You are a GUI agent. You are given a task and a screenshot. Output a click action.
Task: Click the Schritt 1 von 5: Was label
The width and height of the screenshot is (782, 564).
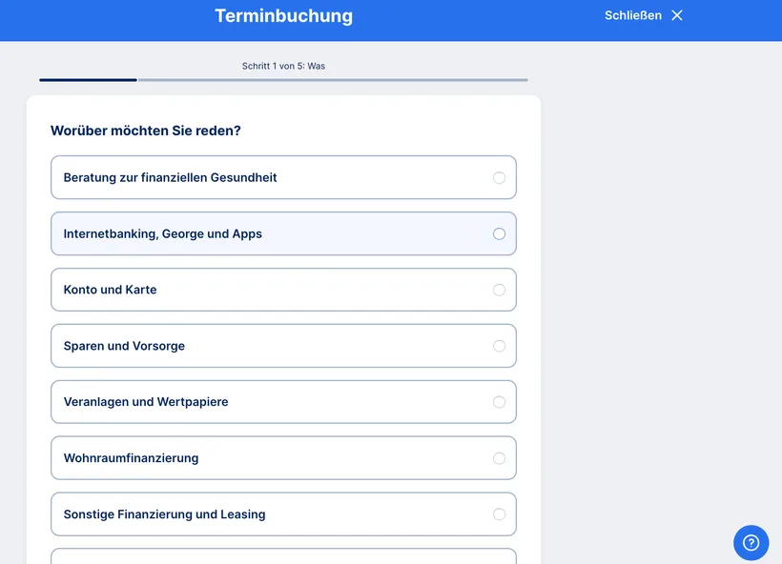tap(283, 66)
